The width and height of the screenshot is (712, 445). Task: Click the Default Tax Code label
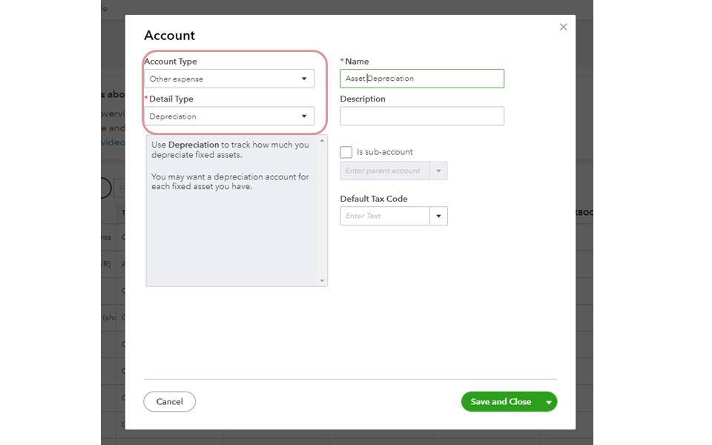pos(374,199)
